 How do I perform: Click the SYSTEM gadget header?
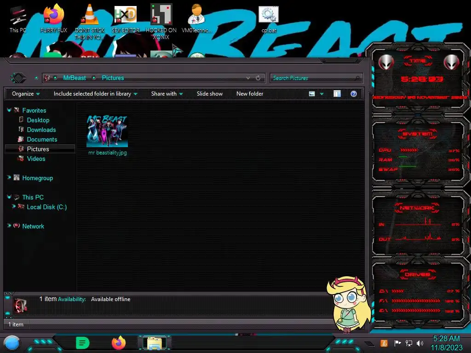(418, 134)
